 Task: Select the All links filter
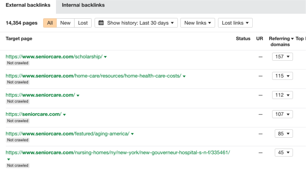click(x=50, y=23)
